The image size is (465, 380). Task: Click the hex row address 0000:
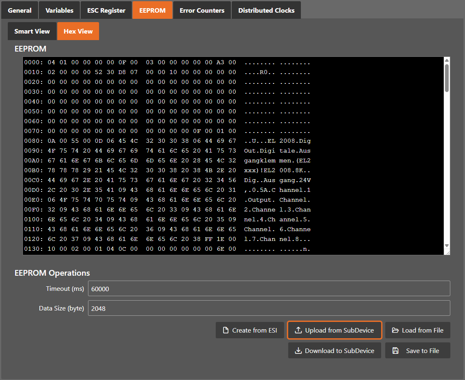click(34, 62)
